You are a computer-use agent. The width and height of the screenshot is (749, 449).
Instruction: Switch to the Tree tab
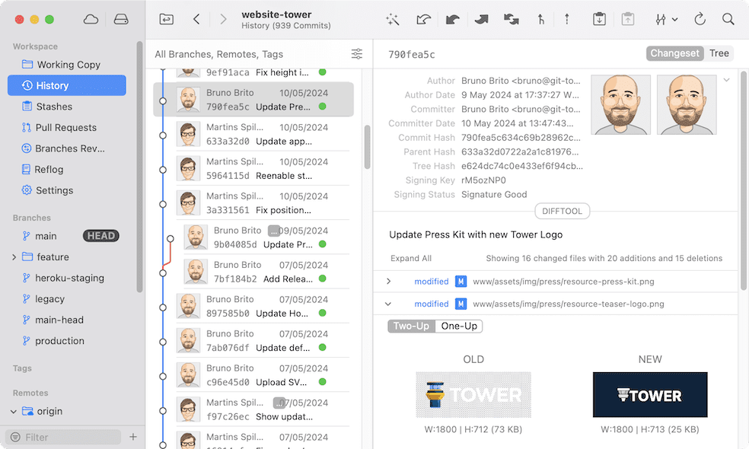719,53
